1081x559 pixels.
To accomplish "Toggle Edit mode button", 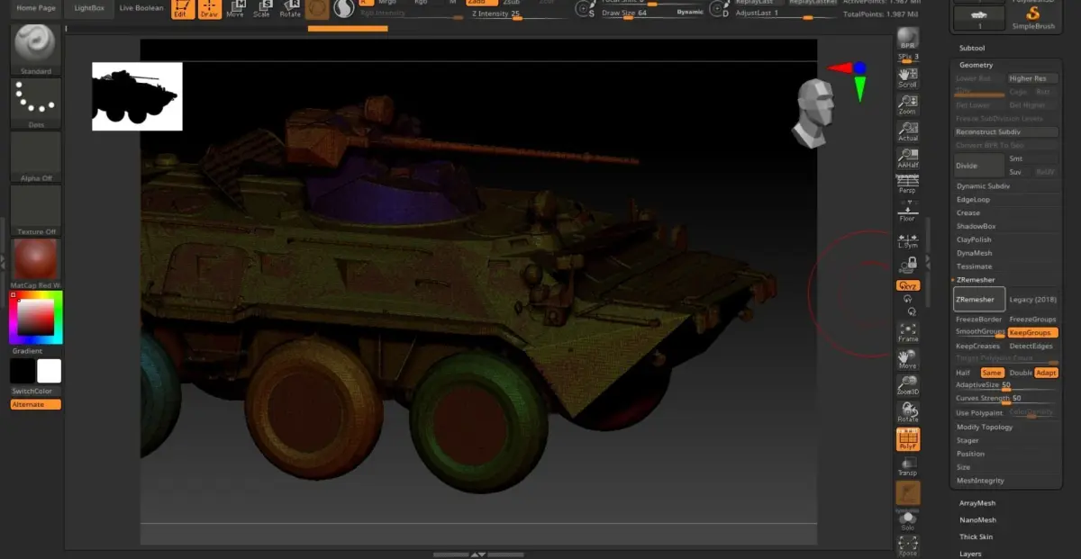I will point(183,9).
